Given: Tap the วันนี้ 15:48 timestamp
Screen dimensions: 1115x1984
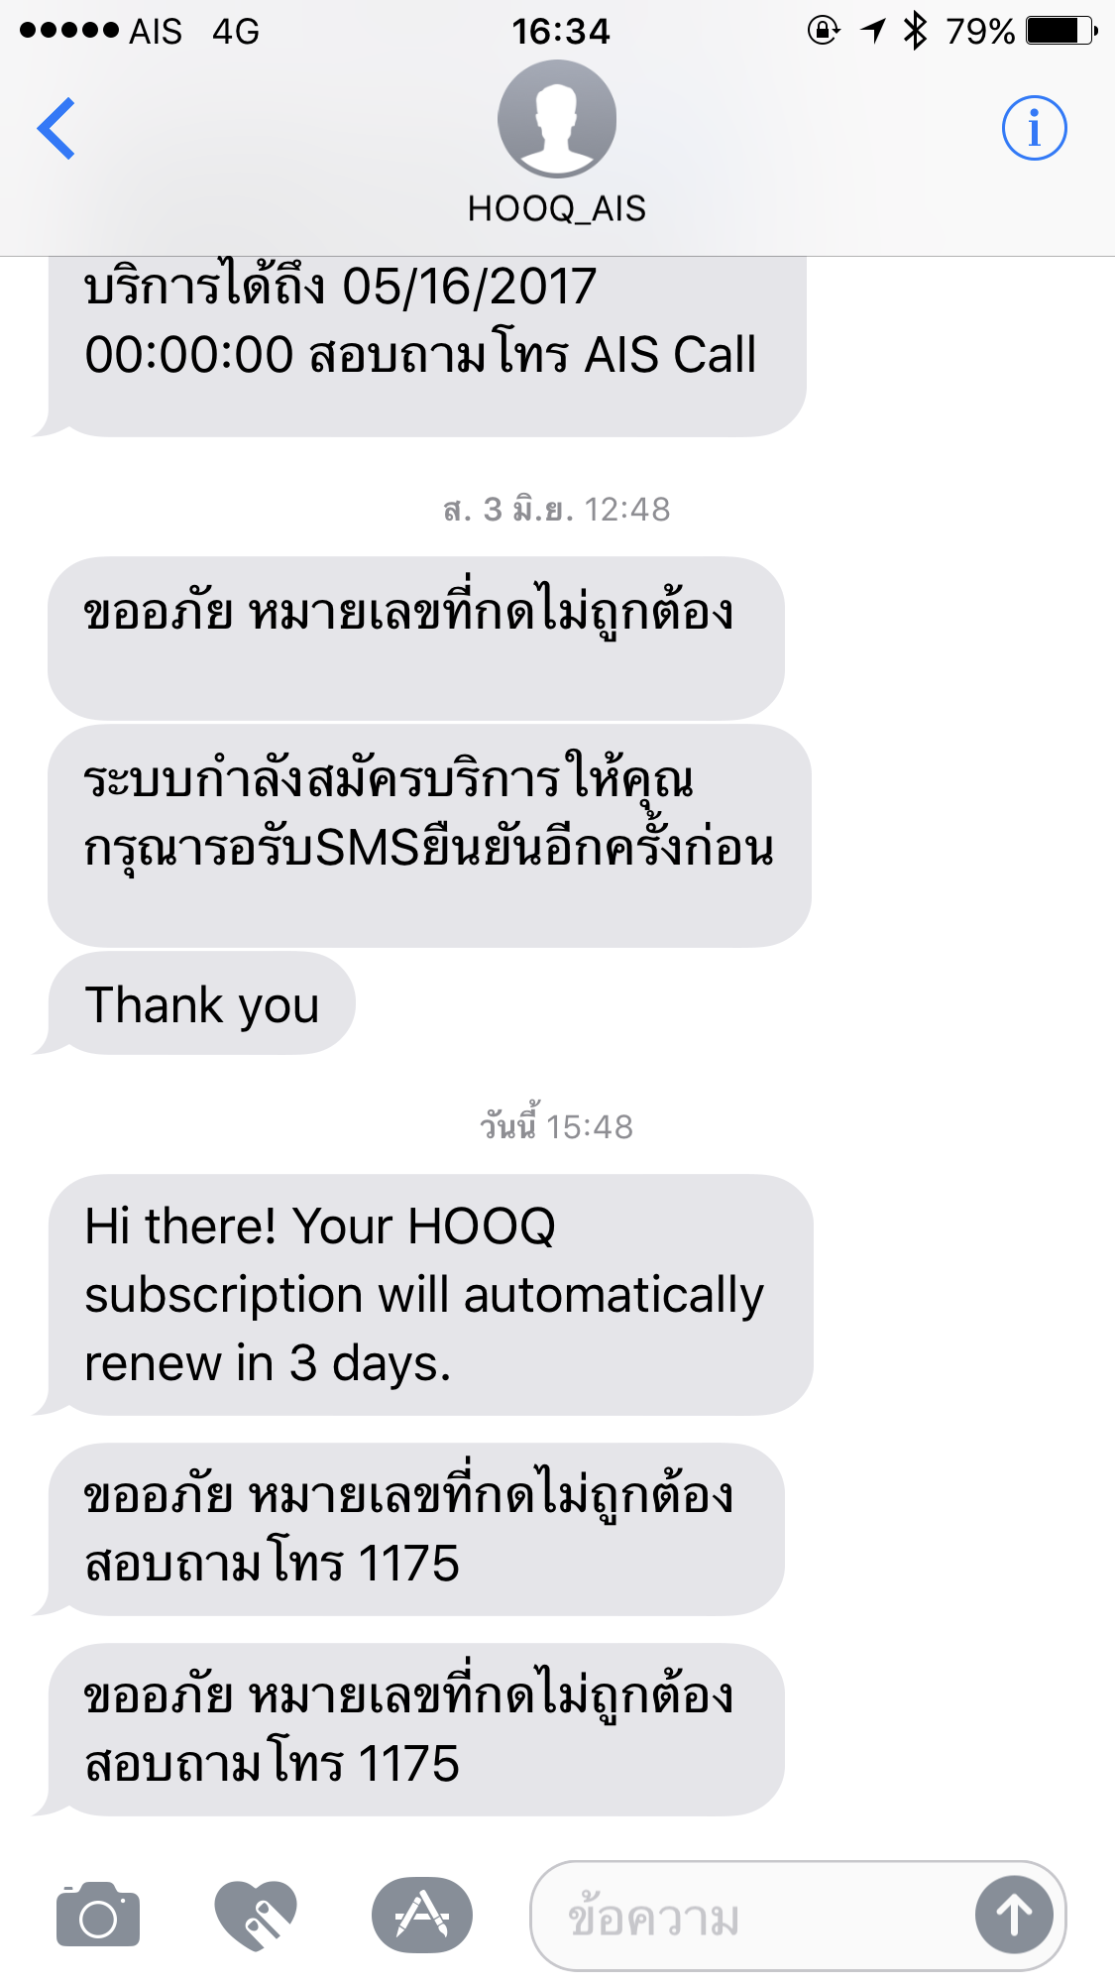Looking at the screenshot, I should tap(557, 1124).
